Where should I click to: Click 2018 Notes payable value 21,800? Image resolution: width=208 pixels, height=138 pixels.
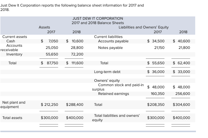pos(184,48)
